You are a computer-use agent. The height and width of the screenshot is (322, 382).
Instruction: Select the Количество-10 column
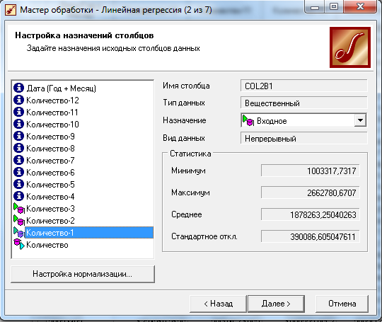(x=52, y=125)
